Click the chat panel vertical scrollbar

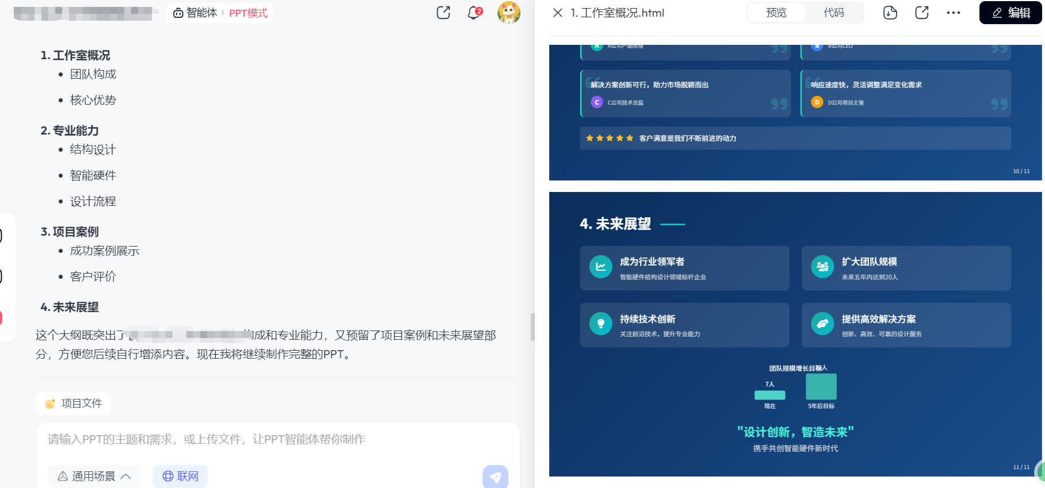click(533, 326)
